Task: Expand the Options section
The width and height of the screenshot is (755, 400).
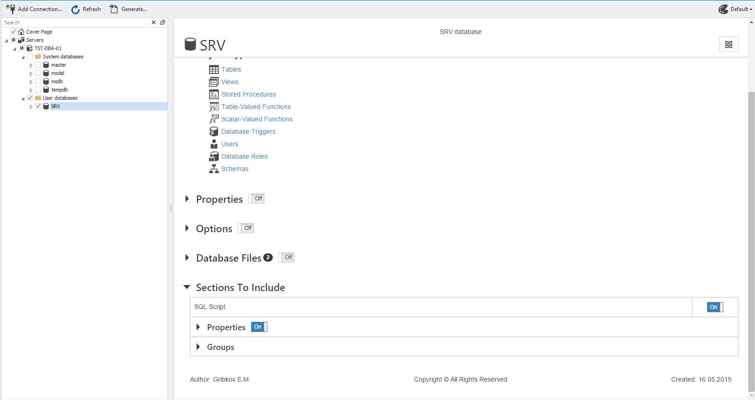Action: (187, 229)
